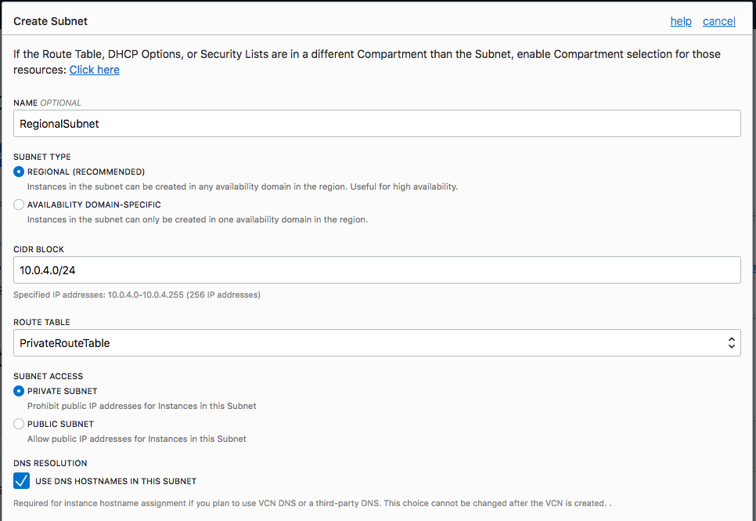Select the Public Subnet option
This screenshot has width=756, height=521.
pyautogui.click(x=19, y=424)
